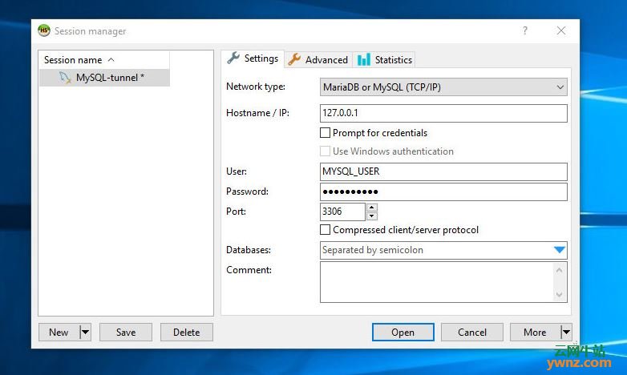
Task: Select the MySQL-tunnel session row
Action: click(104, 78)
